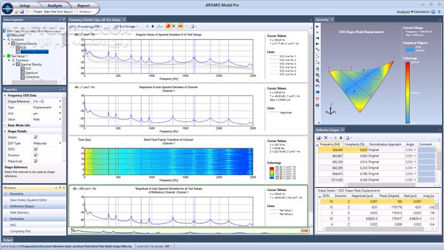Click the ARTeMIS application logo button
This screenshot has height=250, width=444.
8,8
